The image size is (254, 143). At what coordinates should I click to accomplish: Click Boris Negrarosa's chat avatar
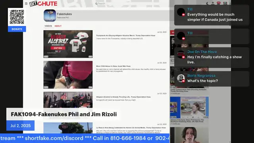point(181,78)
